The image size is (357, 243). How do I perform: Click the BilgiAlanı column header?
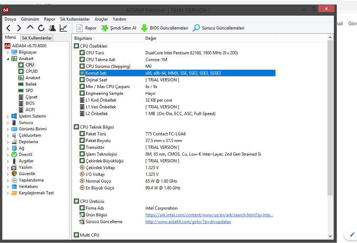click(108, 38)
